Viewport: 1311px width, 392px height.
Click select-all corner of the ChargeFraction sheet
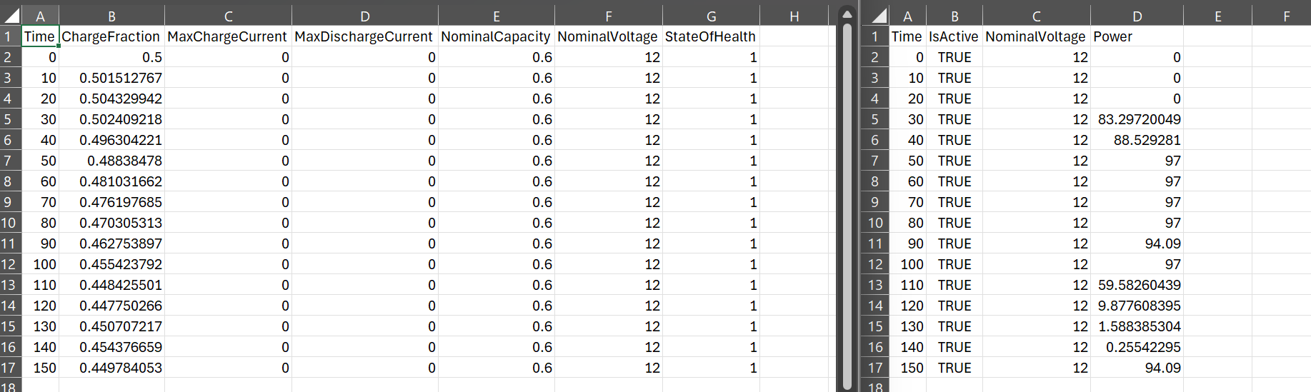[11, 16]
